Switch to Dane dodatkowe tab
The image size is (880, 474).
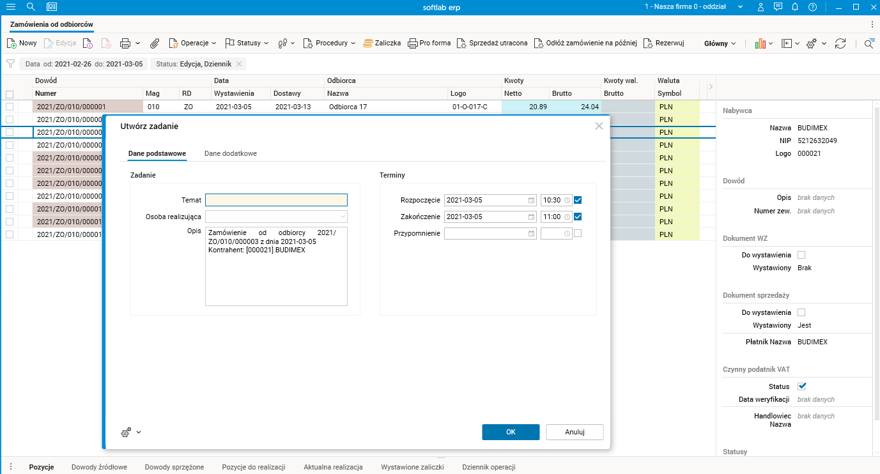click(x=230, y=153)
